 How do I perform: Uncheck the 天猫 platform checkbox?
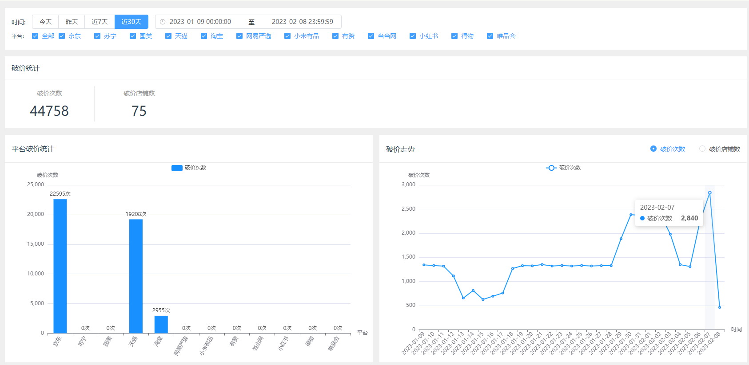[168, 36]
